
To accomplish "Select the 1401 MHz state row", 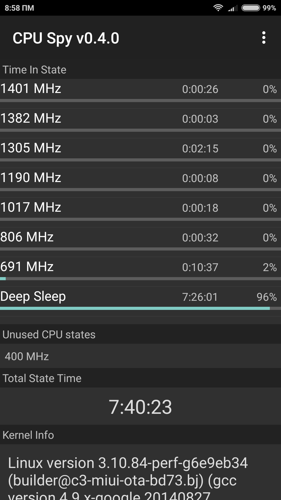I will click(x=140, y=89).
